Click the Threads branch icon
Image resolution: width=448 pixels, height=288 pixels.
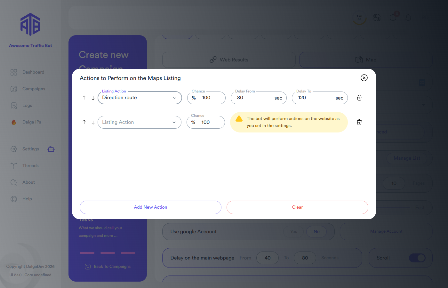click(14, 166)
